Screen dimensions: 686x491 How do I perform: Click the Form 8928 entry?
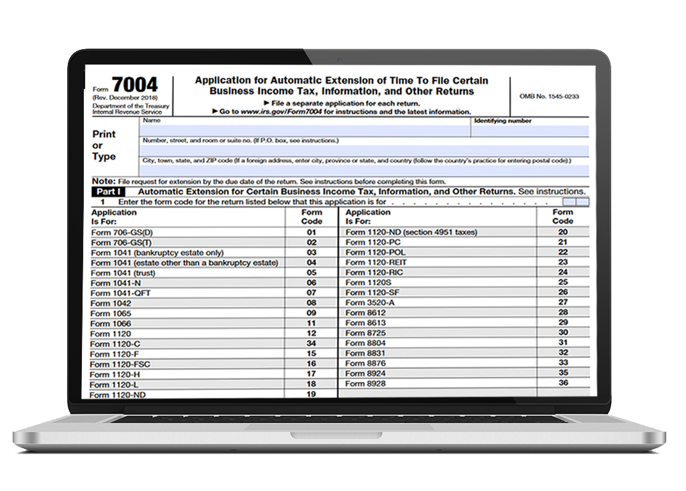365,384
